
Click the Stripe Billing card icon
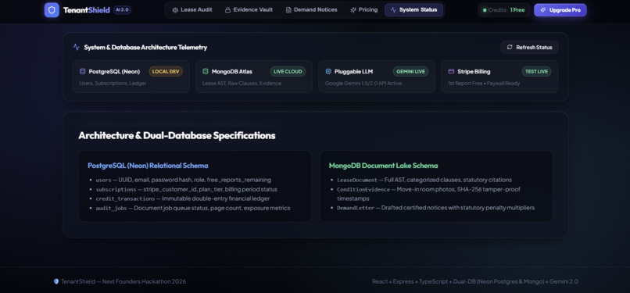pos(451,71)
